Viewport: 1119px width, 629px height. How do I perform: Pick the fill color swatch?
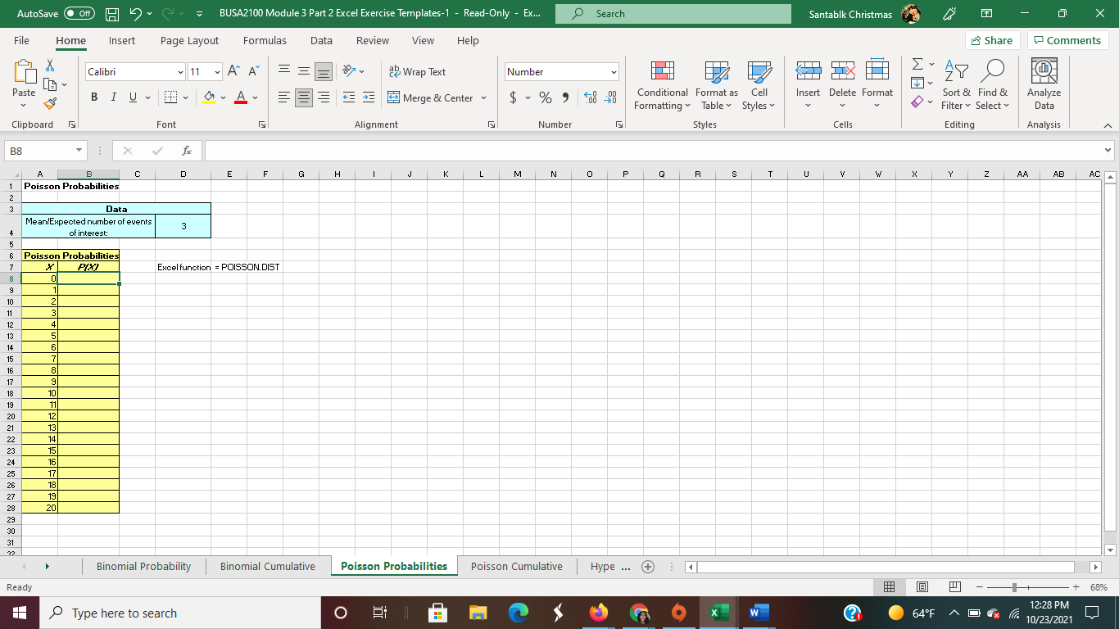pos(209,98)
